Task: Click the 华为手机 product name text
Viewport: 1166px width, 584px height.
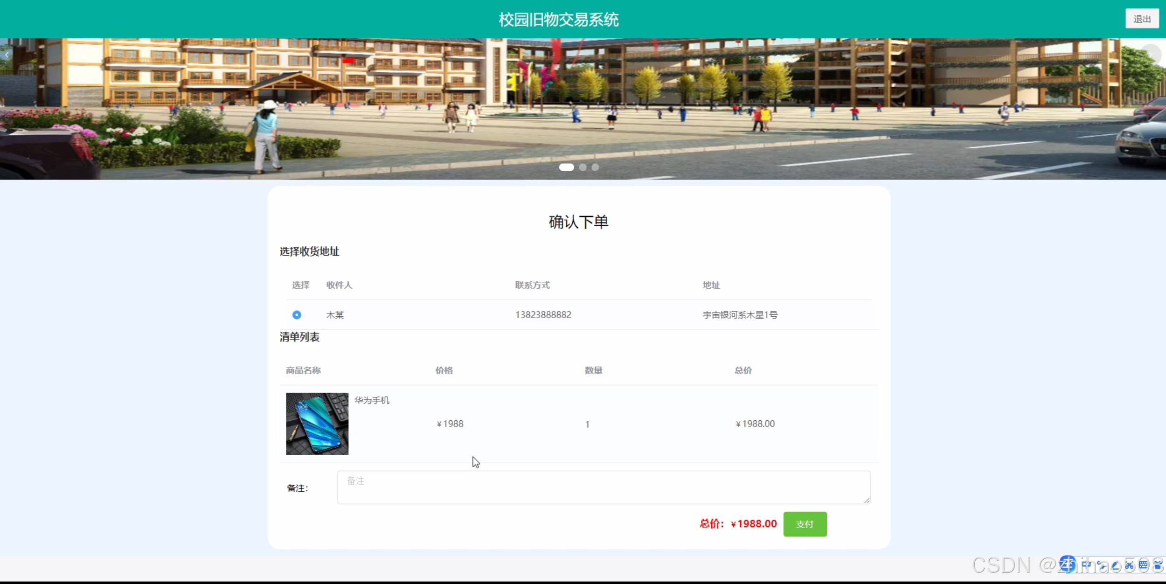Action: (372, 400)
